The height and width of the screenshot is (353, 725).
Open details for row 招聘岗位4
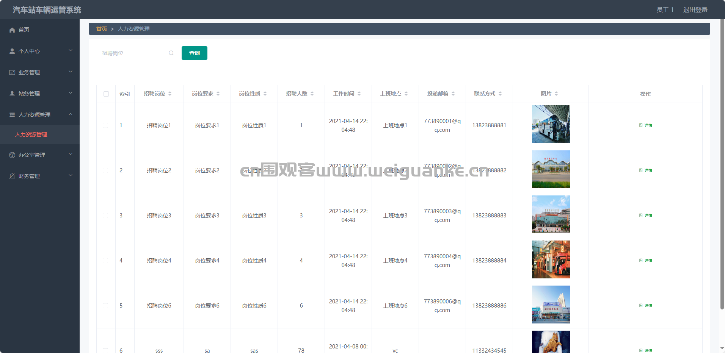point(646,261)
